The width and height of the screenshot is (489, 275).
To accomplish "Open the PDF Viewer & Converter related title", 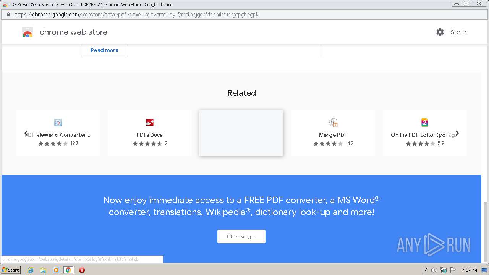I will coord(58,135).
